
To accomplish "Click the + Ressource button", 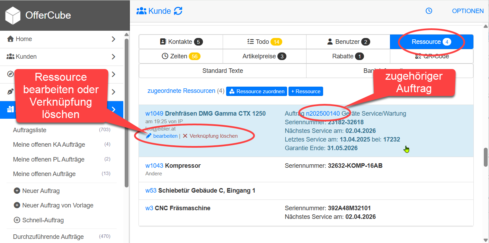I will [305, 91].
